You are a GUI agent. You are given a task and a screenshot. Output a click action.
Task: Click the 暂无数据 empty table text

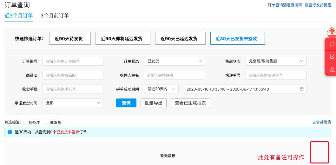[x=168, y=156]
